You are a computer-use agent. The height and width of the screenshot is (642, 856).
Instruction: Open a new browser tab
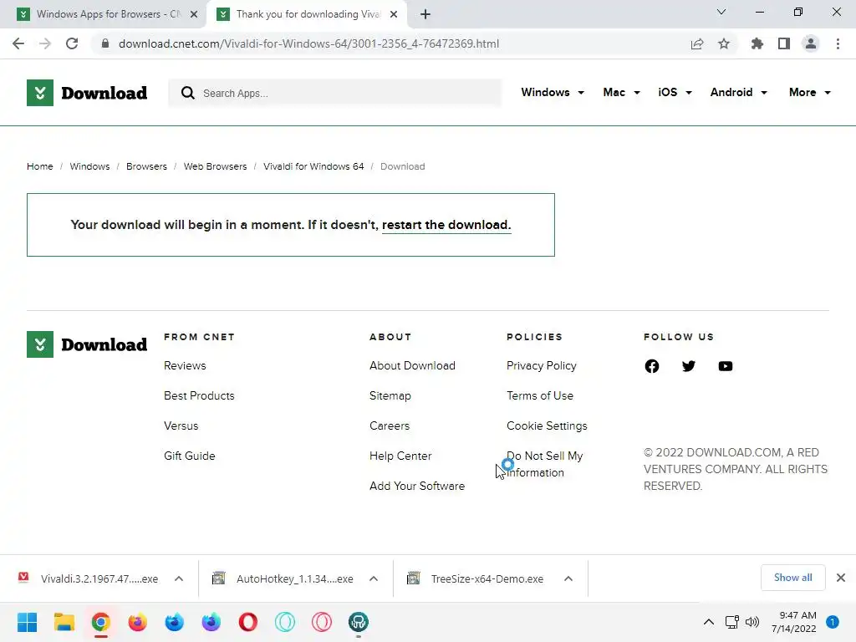(x=425, y=14)
